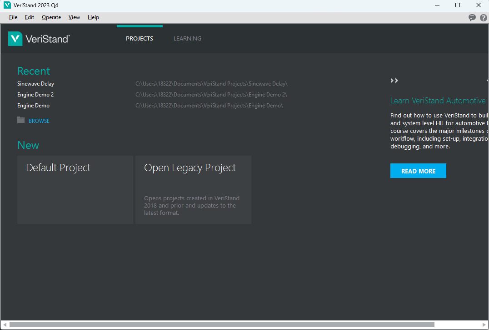The width and height of the screenshot is (489, 330).
Task: Create a new Default Project
Action: [x=75, y=189]
